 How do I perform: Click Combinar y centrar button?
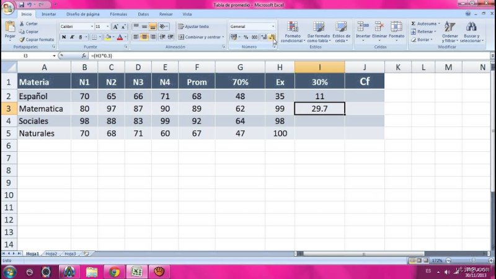tap(201, 37)
